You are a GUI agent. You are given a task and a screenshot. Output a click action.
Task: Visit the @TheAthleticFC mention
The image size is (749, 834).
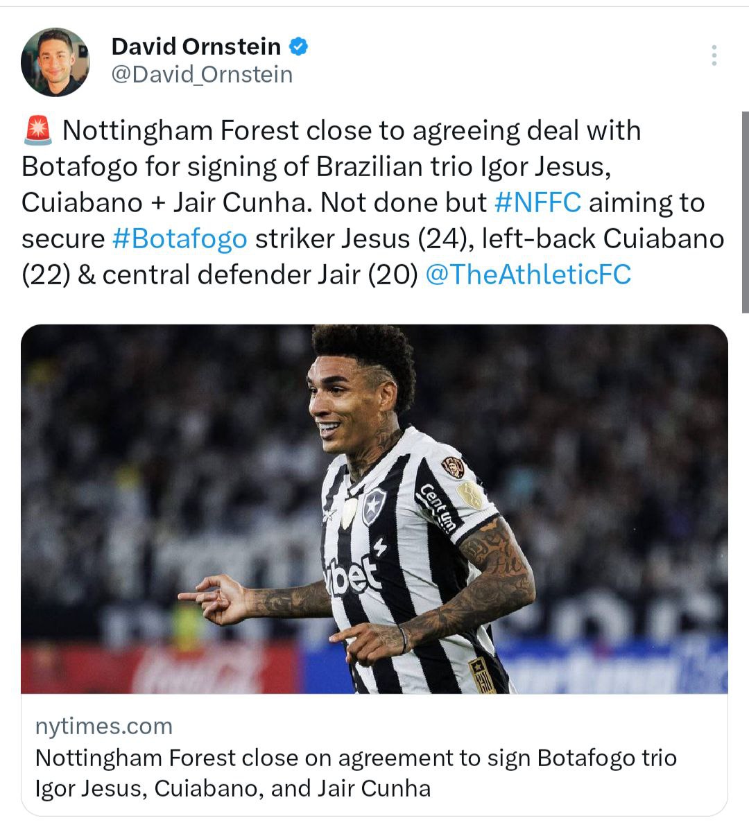click(x=528, y=275)
